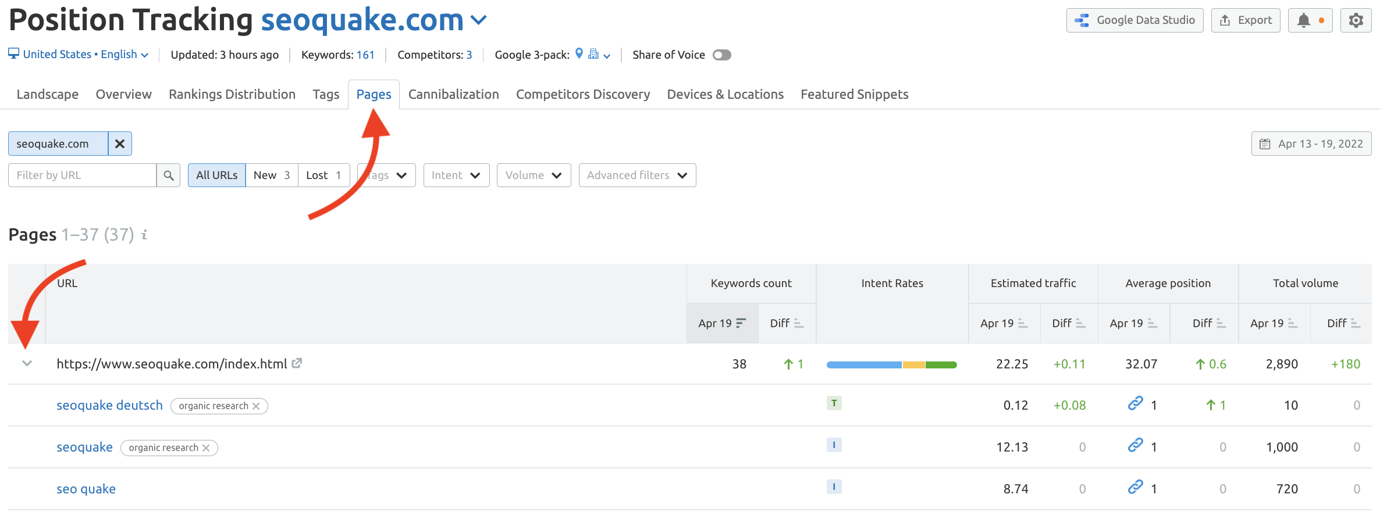Open the Volume filter dropdown
The image size is (1380, 516).
[534, 175]
